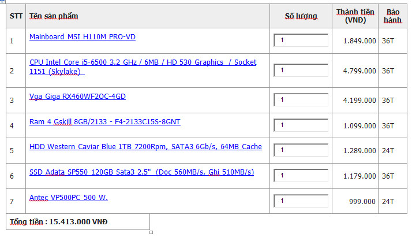Viewport: 412px width, 237px height.
Task: Open HDD Western Caviar Blue 1TB link
Action: [145, 147]
